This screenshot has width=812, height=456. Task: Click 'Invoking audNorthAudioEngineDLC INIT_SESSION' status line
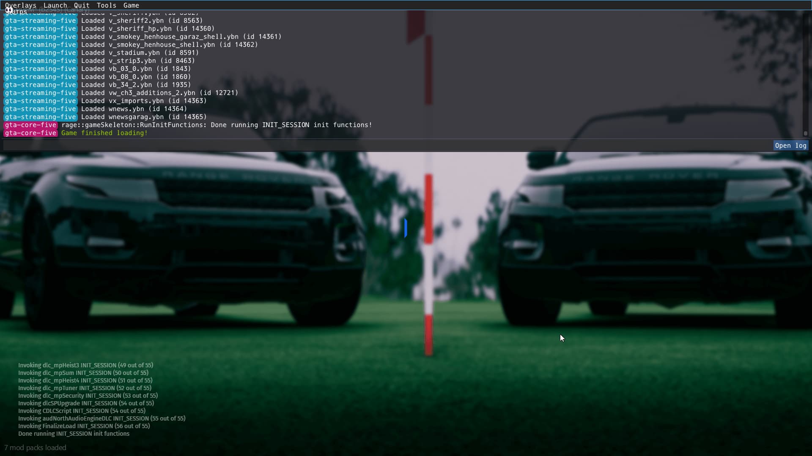point(102,418)
